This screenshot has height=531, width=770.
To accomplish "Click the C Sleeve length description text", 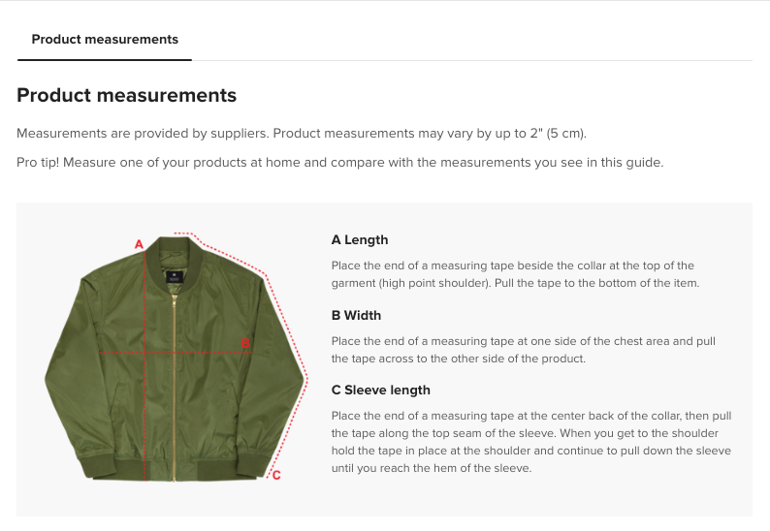I will [530, 442].
